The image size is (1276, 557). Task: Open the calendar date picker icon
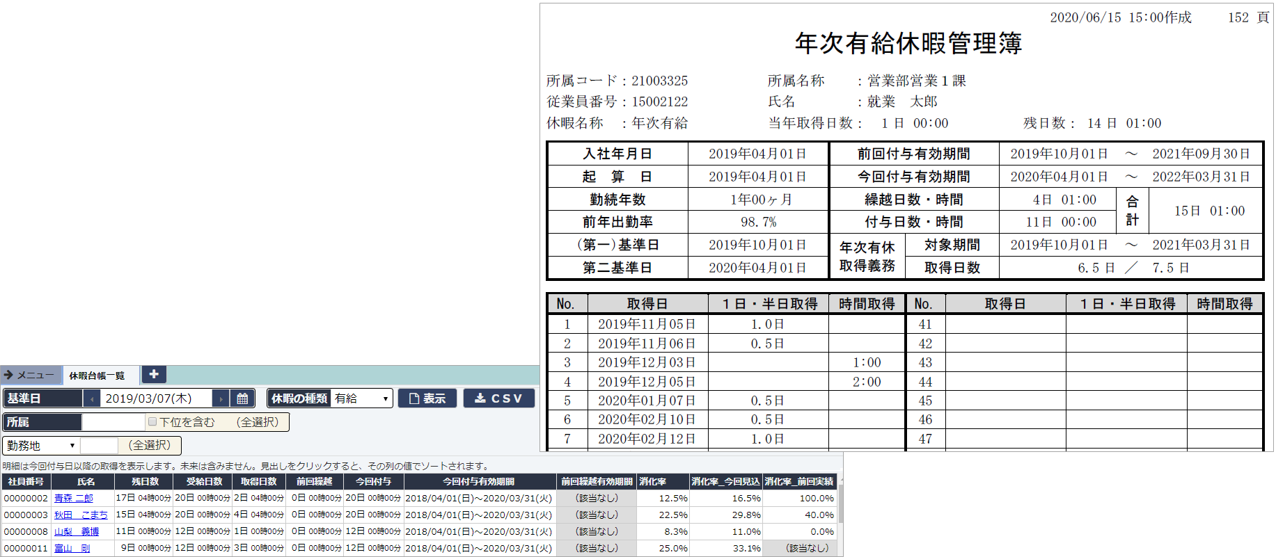click(x=242, y=398)
